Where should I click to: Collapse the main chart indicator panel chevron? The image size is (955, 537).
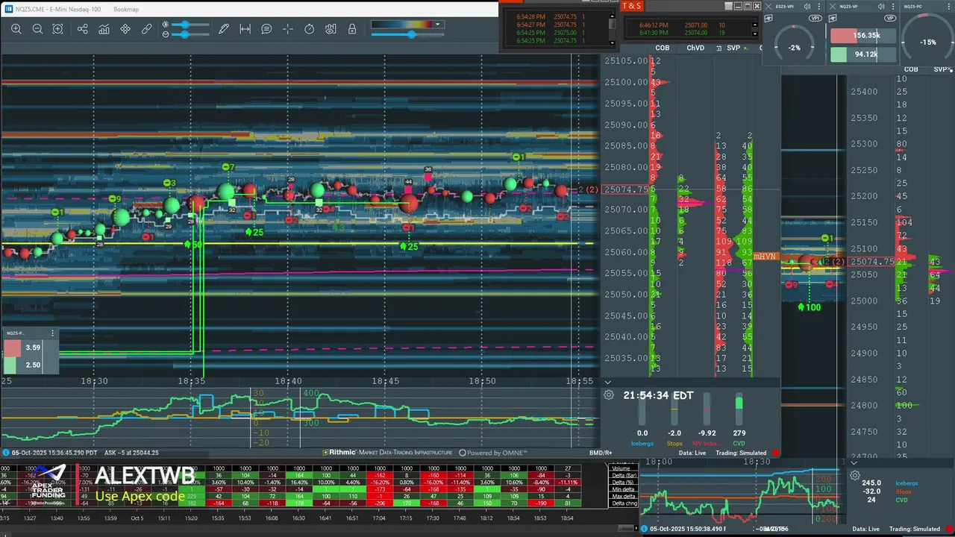pyautogui.click(x=608, y=383)
